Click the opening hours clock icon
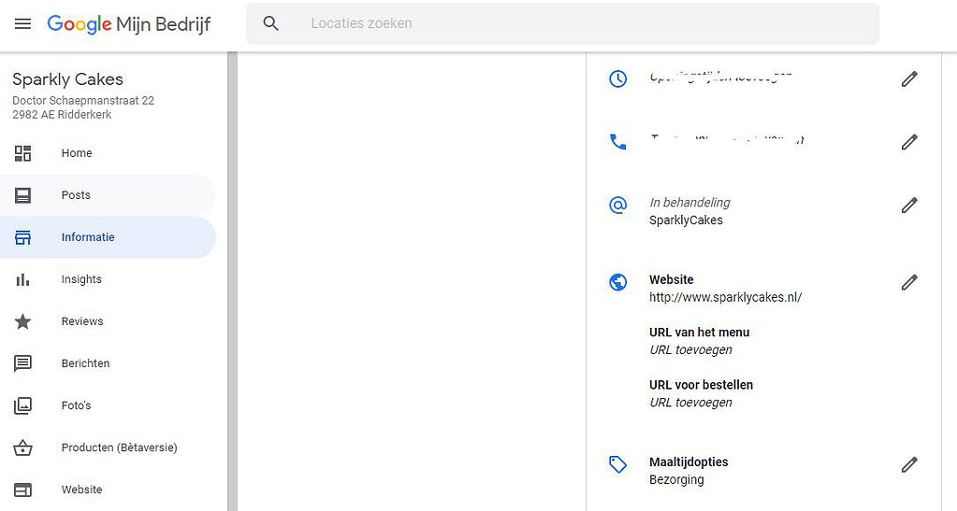 tap(617, 78)
